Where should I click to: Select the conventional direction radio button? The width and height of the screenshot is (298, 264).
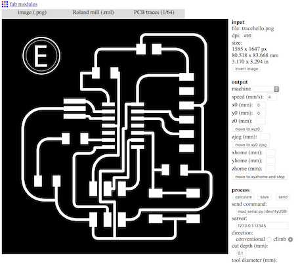(x=269, y=240)
